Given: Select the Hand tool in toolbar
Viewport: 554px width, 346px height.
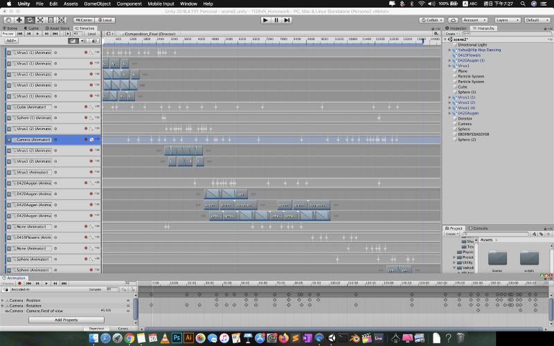Looking at the screenshot, I should 8,20.
